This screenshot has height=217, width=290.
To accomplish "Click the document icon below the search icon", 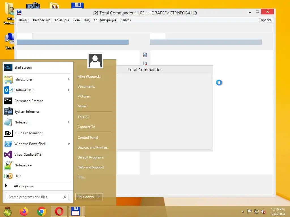I will [145, 63].
